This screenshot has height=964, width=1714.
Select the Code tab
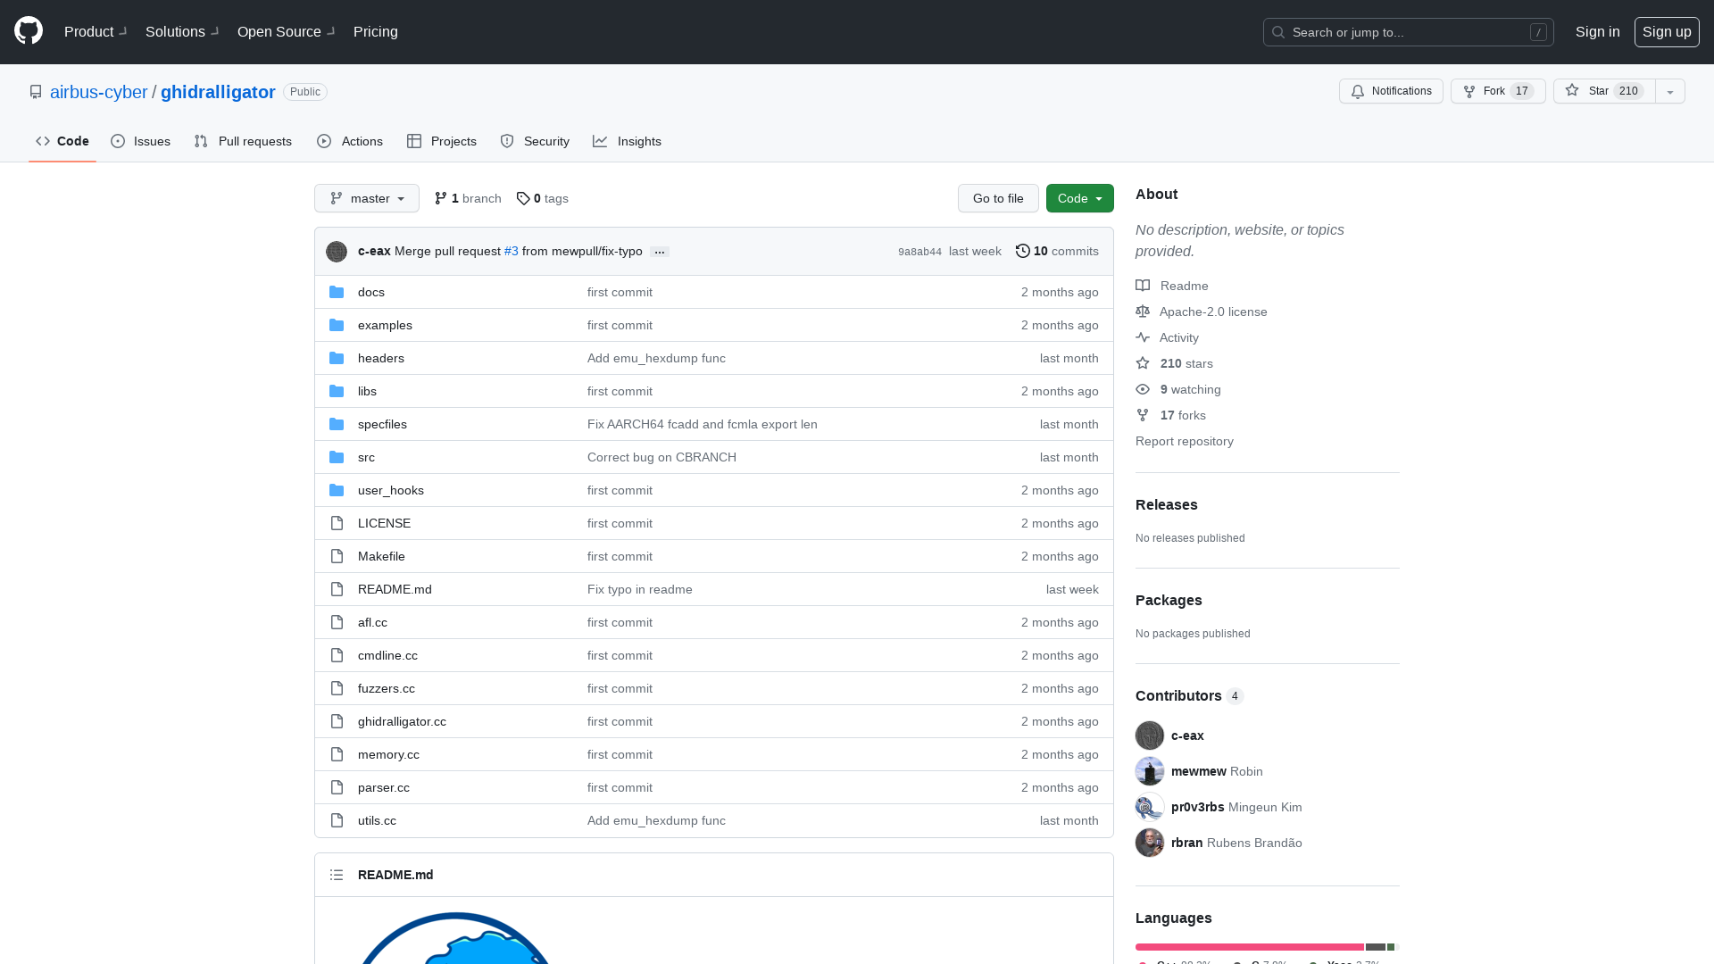click(62, 141)
